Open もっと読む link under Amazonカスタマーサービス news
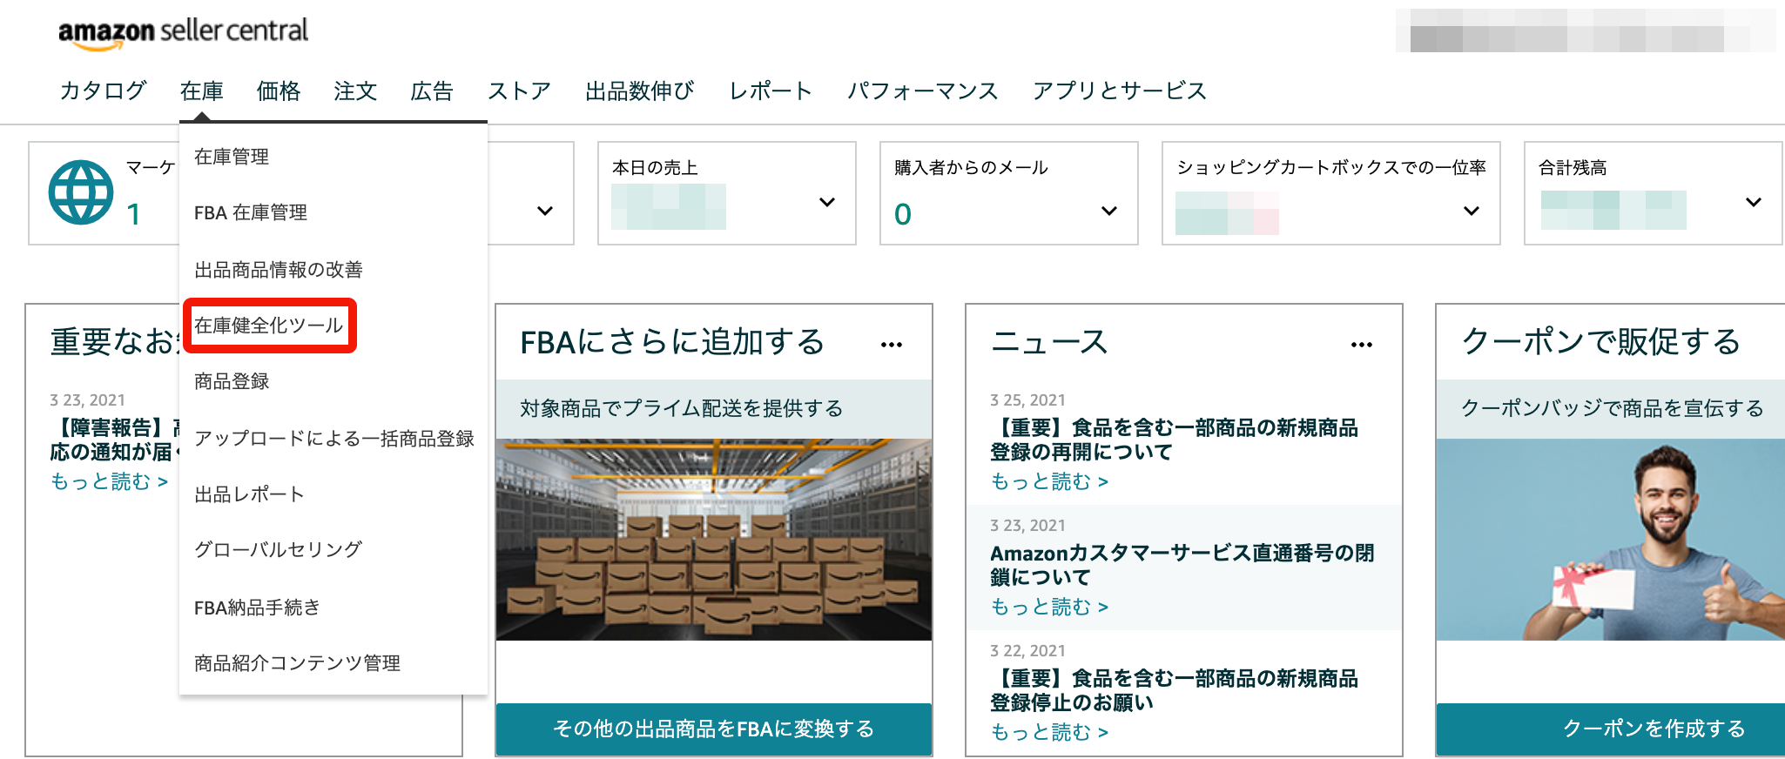 point(1049,607)
